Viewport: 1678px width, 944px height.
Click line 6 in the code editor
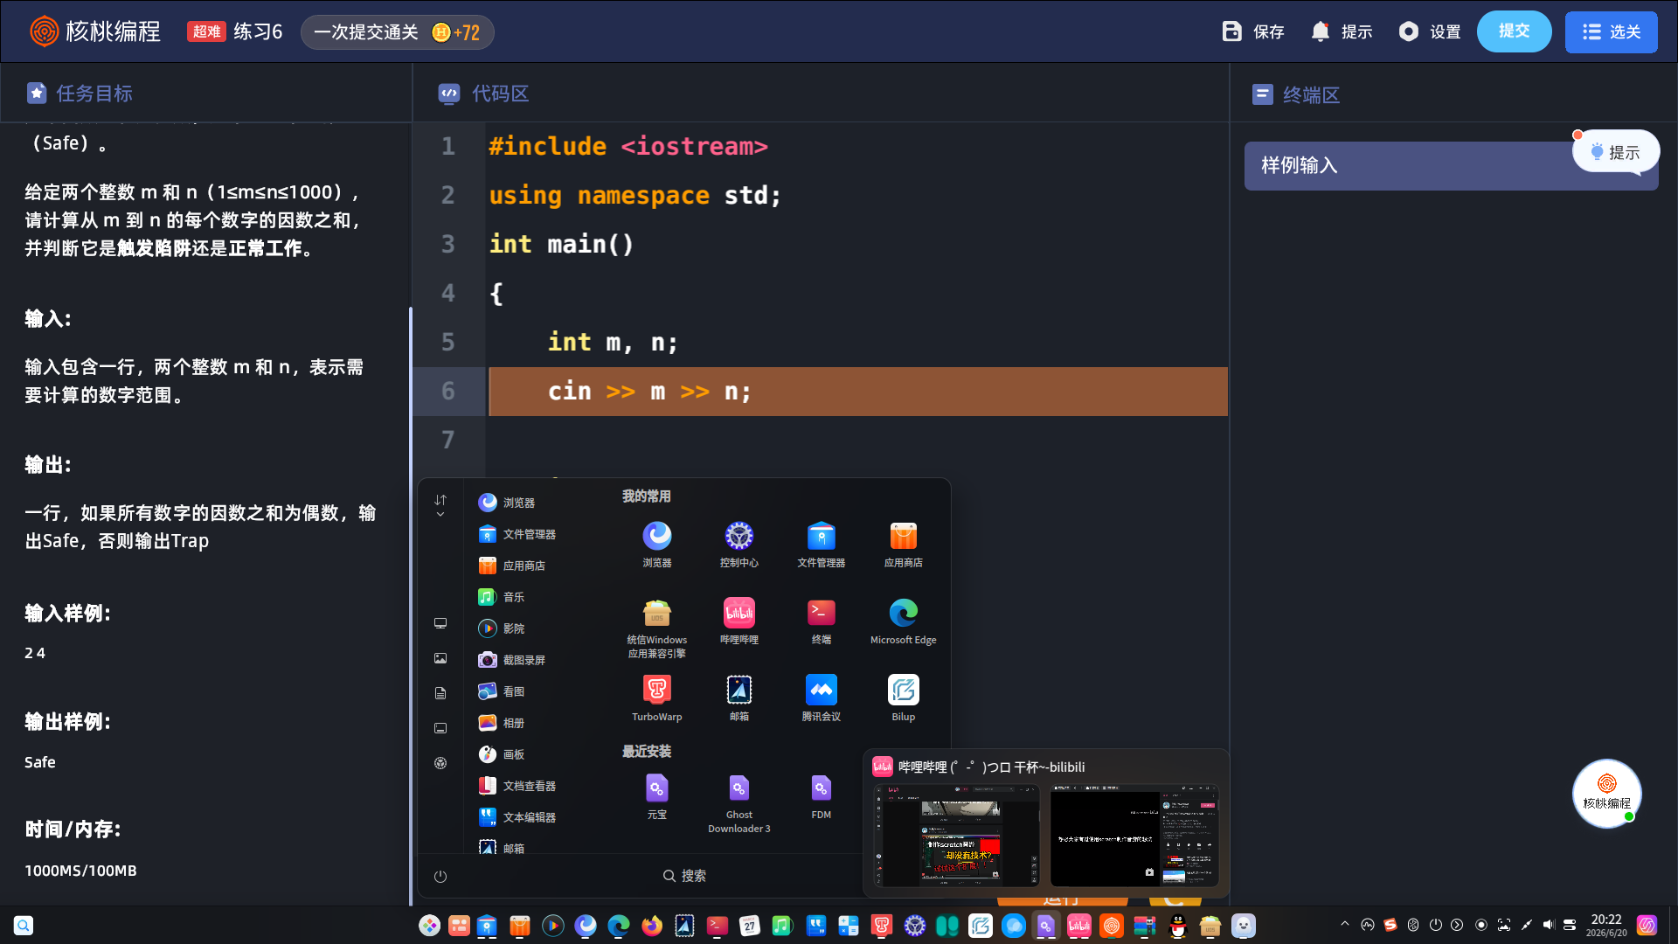pos(857,391)
